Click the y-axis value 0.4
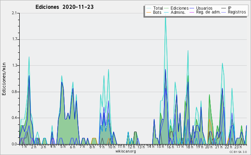This screenshot has width=251, height=155. click(x=14, y=118)
